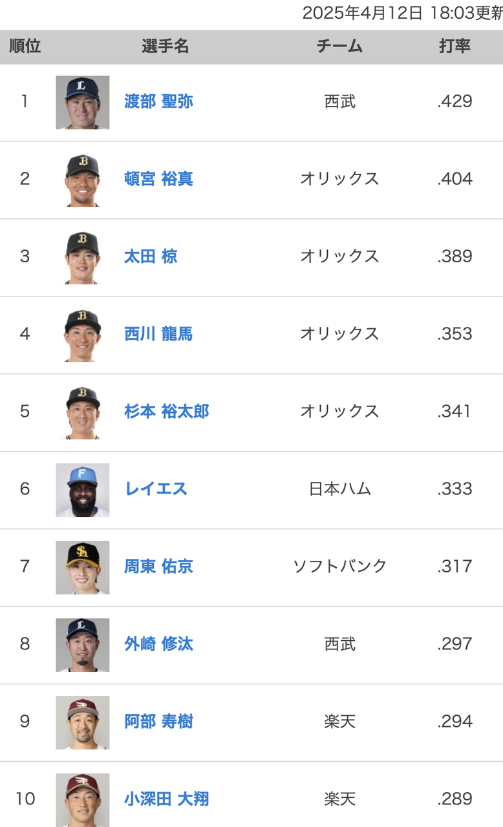Click 太田 椋's player photo
This screenshot has height=827, width=503.
tap(82, 257)
